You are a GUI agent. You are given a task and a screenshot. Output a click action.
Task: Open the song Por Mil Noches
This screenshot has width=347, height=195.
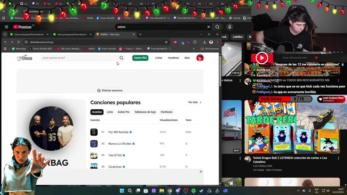tap(118, 132)
